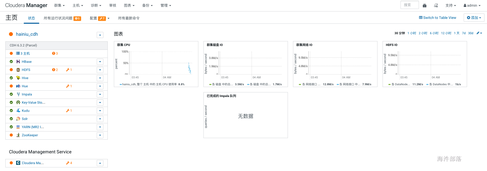Click the HBase service icon

pyautogui.click(x=18, y=62)
